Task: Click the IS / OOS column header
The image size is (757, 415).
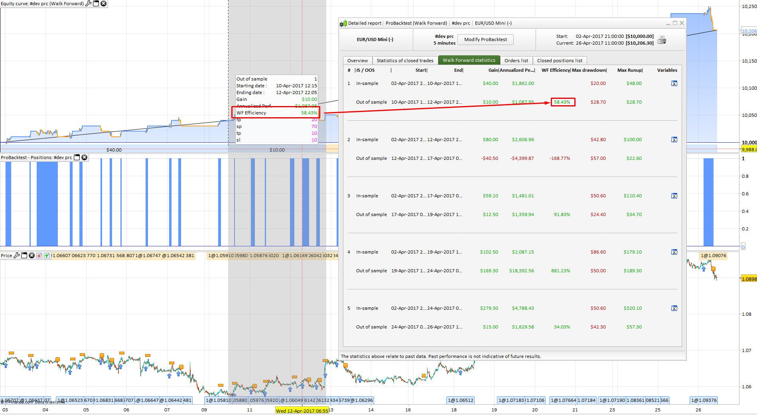Action: click(x=365, y=70)
